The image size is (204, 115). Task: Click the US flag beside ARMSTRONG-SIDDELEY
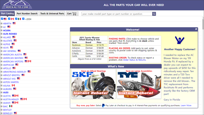point(29,71)
